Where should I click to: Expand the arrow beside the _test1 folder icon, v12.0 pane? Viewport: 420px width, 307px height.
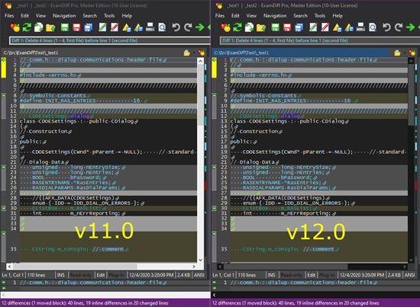click(x=405, y=53)
